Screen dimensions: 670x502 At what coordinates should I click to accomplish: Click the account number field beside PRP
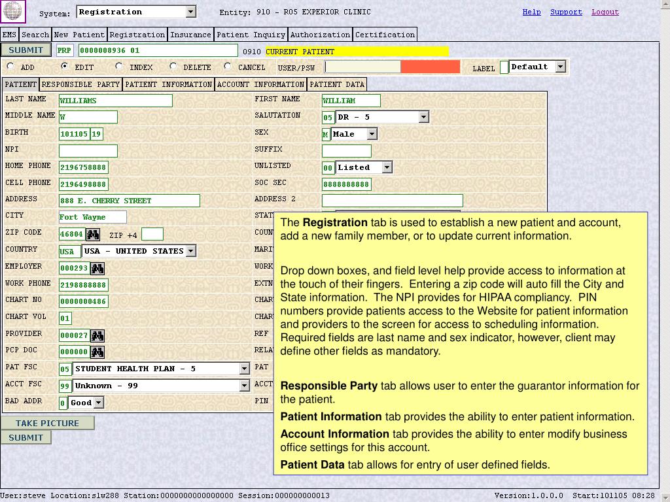[158, 50]
